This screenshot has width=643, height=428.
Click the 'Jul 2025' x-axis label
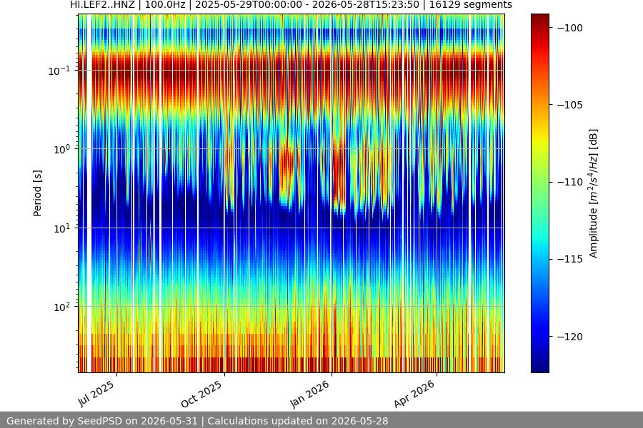[x=96, y=394]
